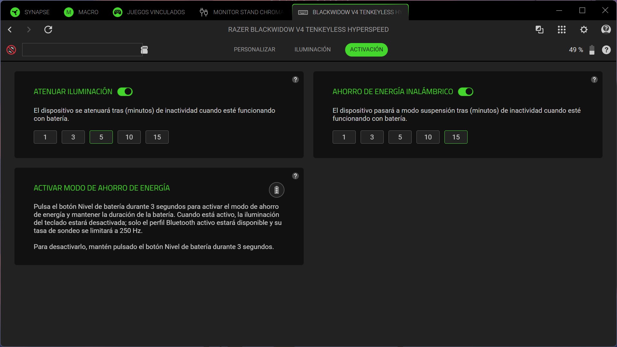
Task: Open the Juegos Vinculados tab
Action: tap(149, 12)
